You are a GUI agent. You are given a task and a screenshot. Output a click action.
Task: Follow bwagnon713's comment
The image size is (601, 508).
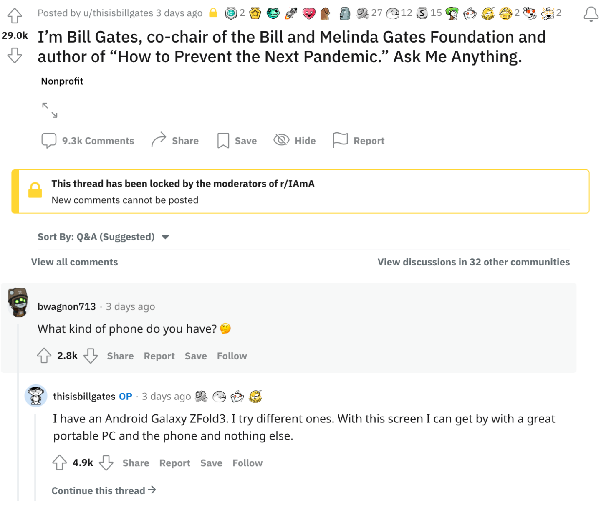point(232,356)
